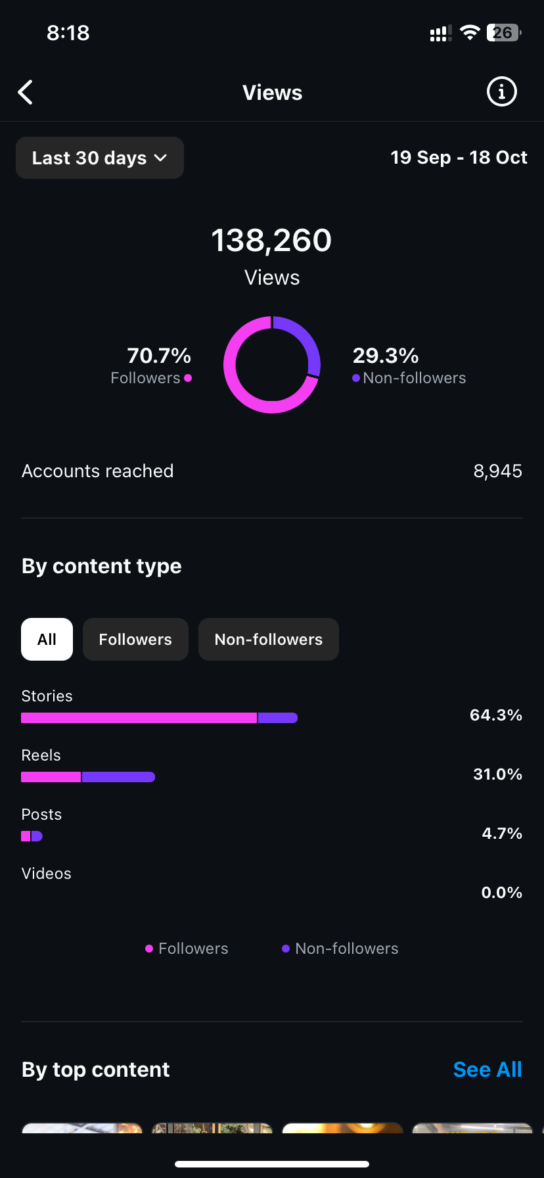Select the Non-followers filter chip
Viewport: 544px width, 1178px height.
tap(269, 639)
